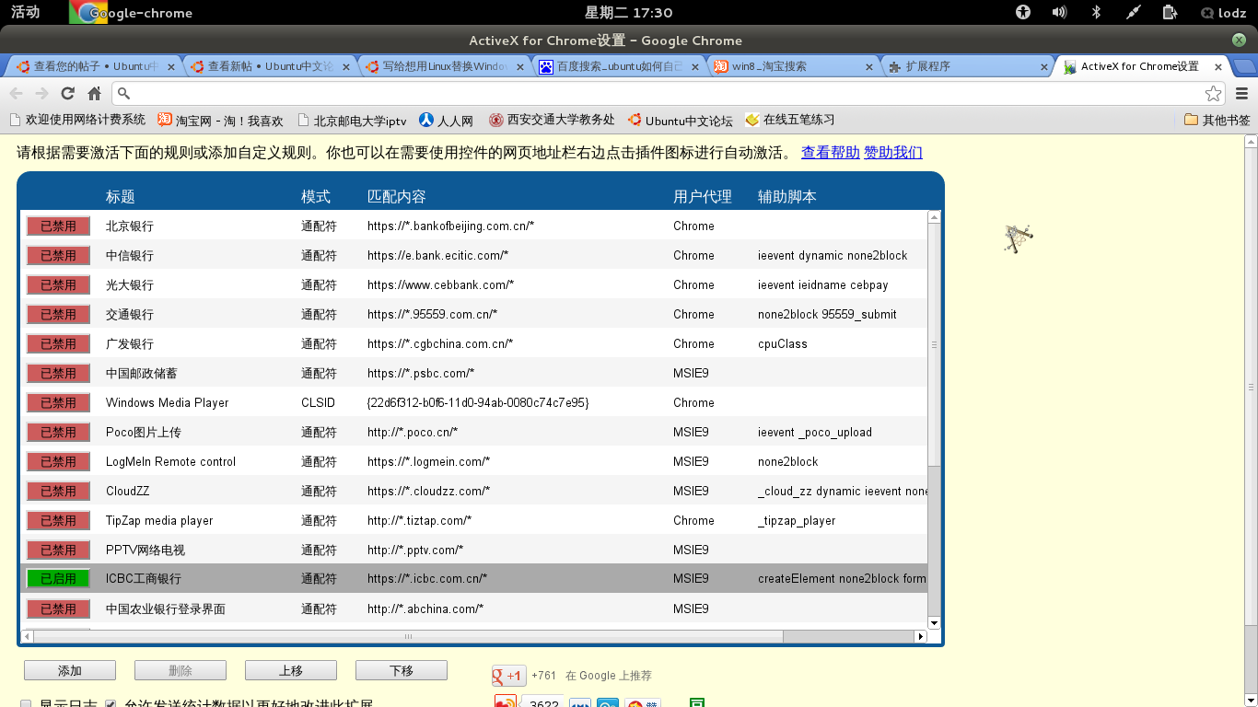This screenshot has height=707, width=1258.
Task: Click the browser forward arrow
Action: 41,93
